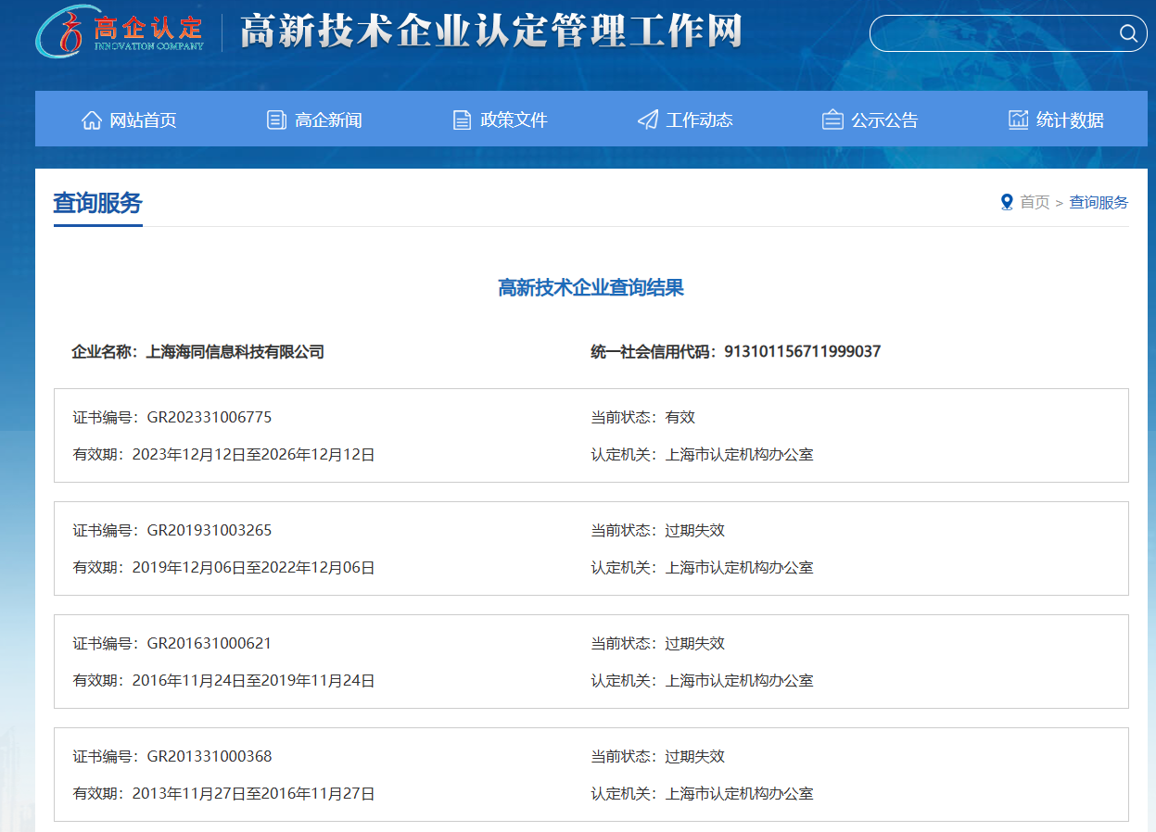Click the 查询服务 breadcrumb link
Screen dimensions: 1156x832
[1099, 202]
